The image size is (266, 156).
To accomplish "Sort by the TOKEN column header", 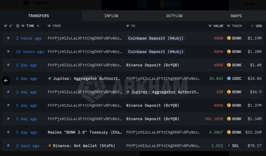I will click(237, 26).
